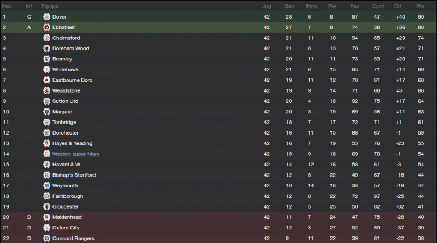Select the Boreham Wood club badge

point(46,48)
